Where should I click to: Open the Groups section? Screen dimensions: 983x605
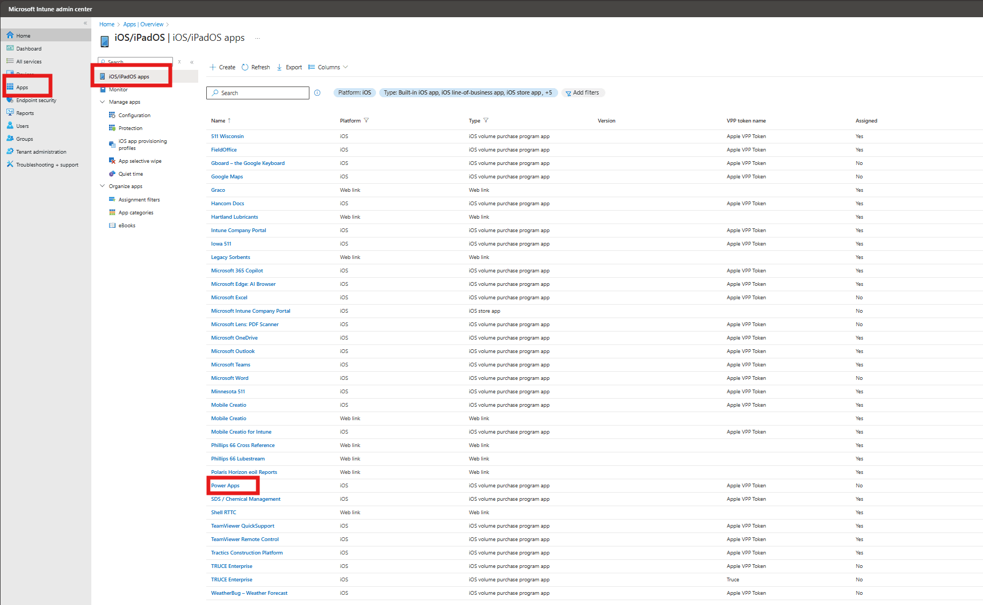[24, 139]
